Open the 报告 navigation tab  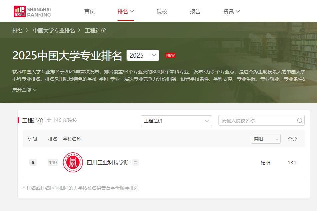pos(195,12)
